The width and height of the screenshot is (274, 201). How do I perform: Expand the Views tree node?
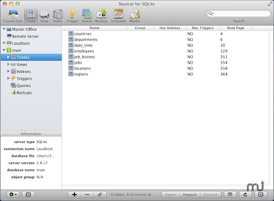8,64
